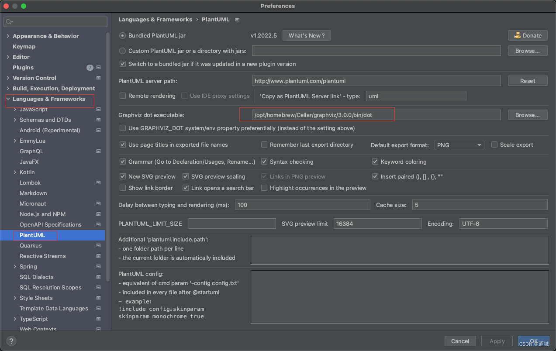Enable Highlight occurrences in the preview

pyautogui.click(x=264, y=188)
